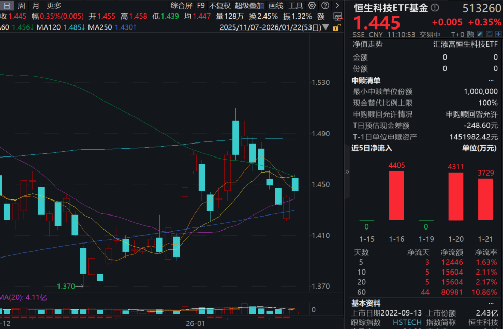Click the 汇添富恒生科技ETF fund name

465,45
